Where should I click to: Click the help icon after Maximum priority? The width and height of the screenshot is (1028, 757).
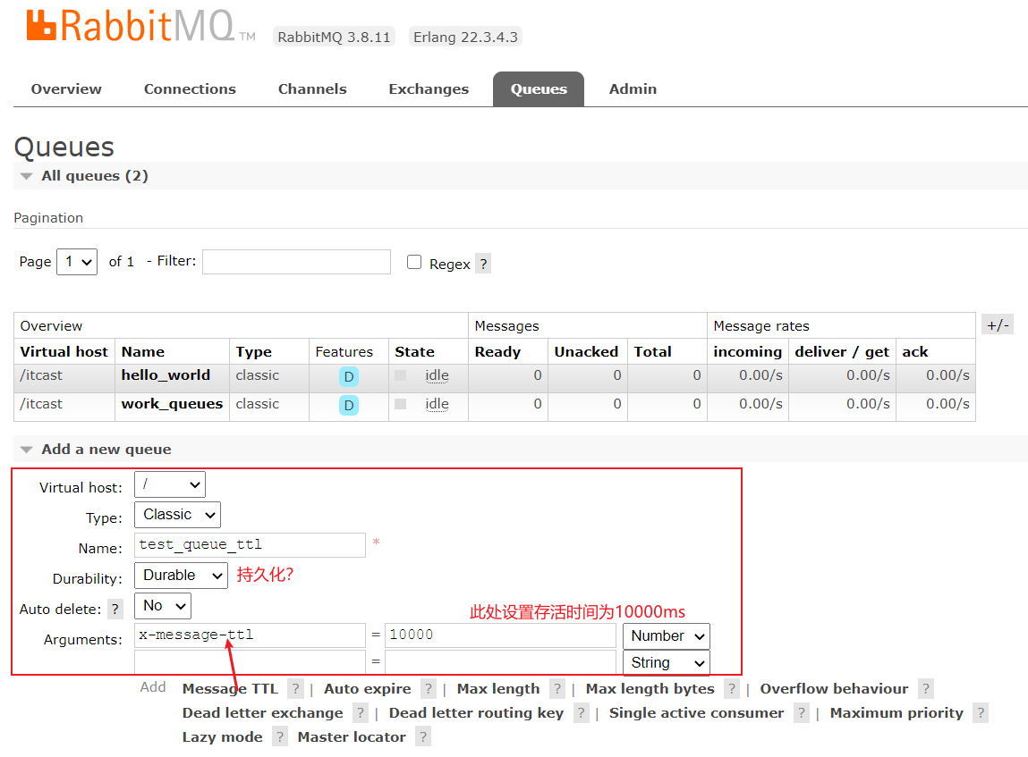[981, 713]
